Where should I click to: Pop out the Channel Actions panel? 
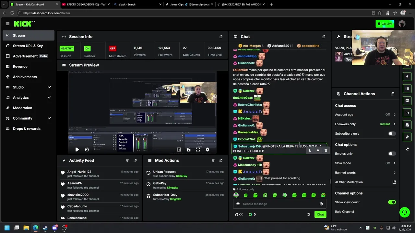(x=393, y=94)
